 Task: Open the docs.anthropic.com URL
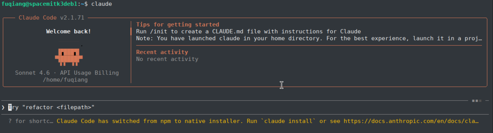[x=411, y=121]
